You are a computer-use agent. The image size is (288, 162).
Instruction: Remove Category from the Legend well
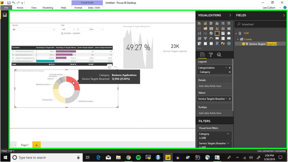(x=230, y=72)
